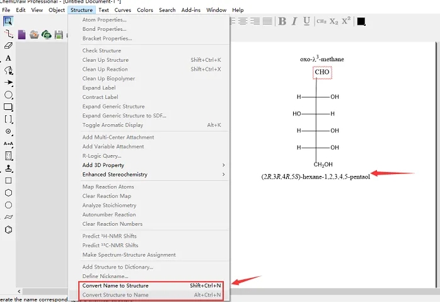This screenshot has width=440, height=302.
Task: Select the Eraser tool
Action: [8, 45]
